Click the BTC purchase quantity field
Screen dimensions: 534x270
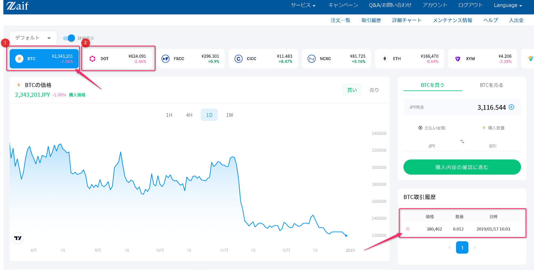493,146
